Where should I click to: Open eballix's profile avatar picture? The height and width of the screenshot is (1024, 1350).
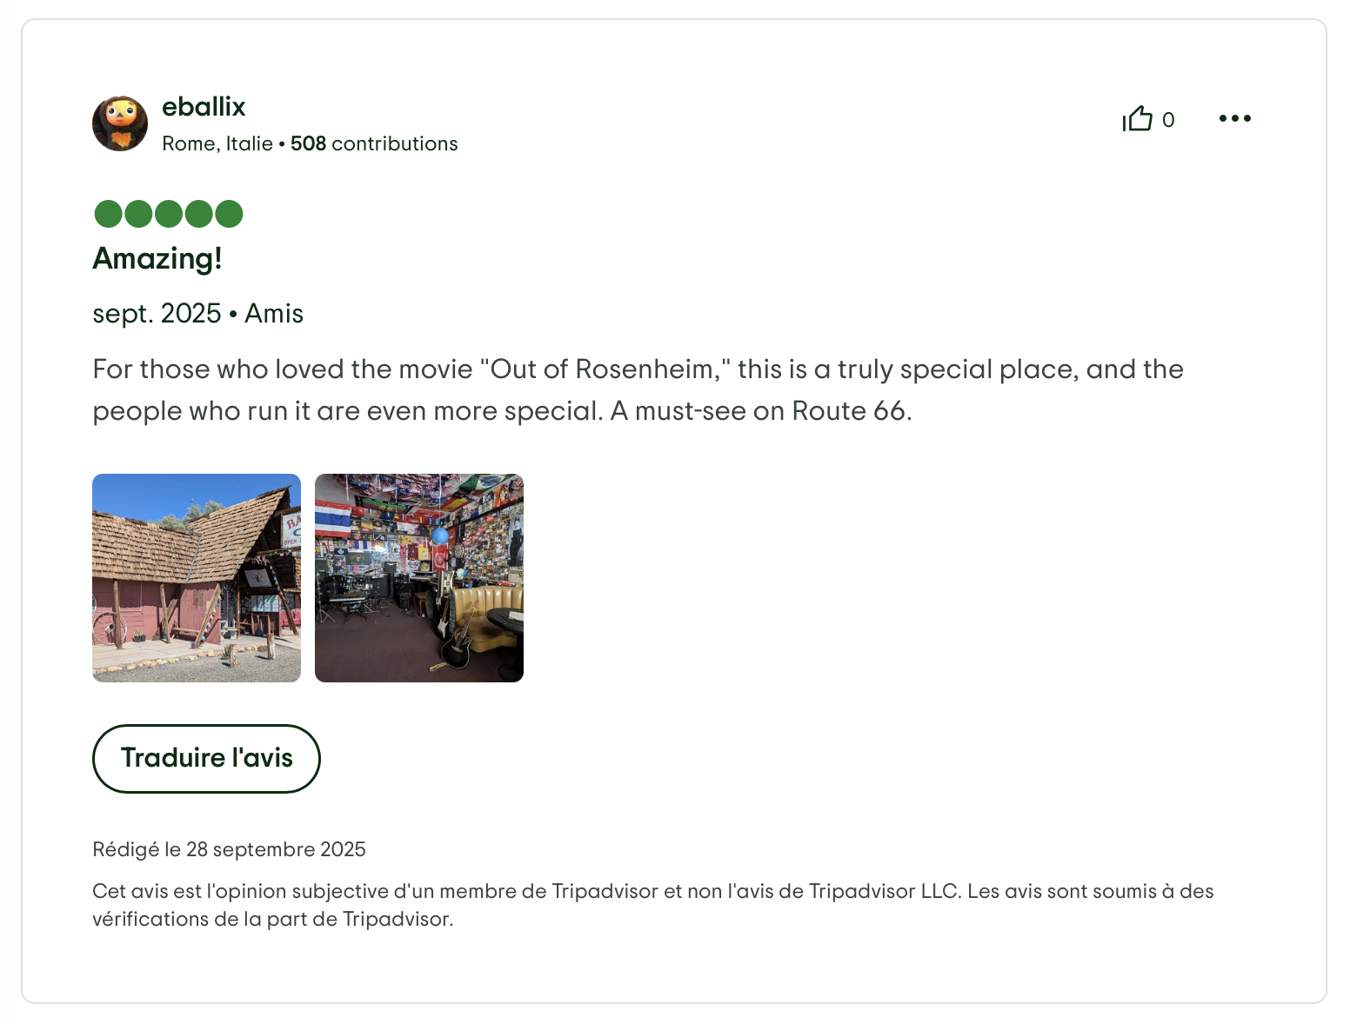pos(120,123)
